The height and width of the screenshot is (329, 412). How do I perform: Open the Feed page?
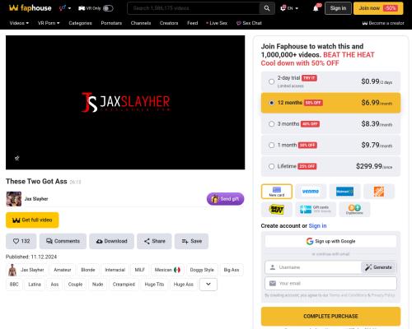tap(193, 23)
